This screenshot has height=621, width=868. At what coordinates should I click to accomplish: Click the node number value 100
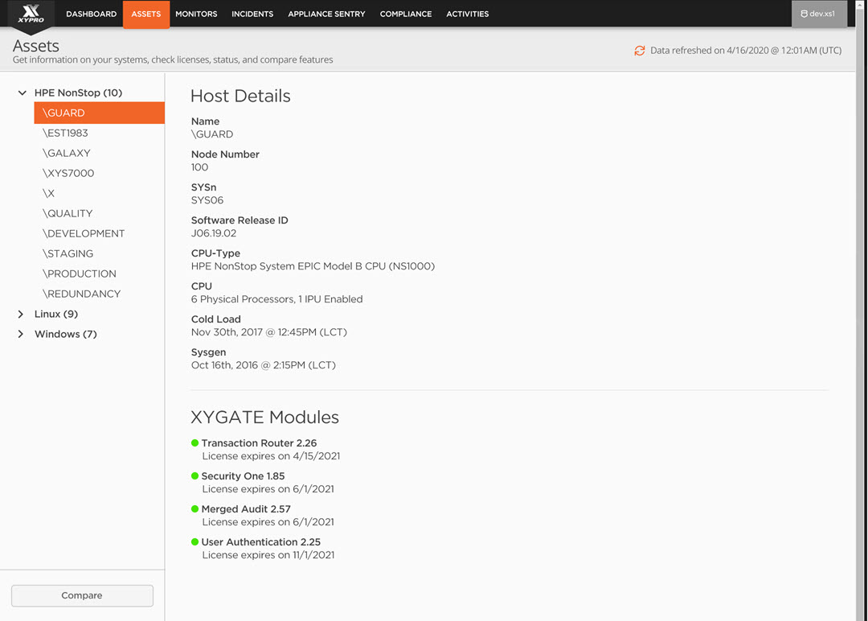199,167
